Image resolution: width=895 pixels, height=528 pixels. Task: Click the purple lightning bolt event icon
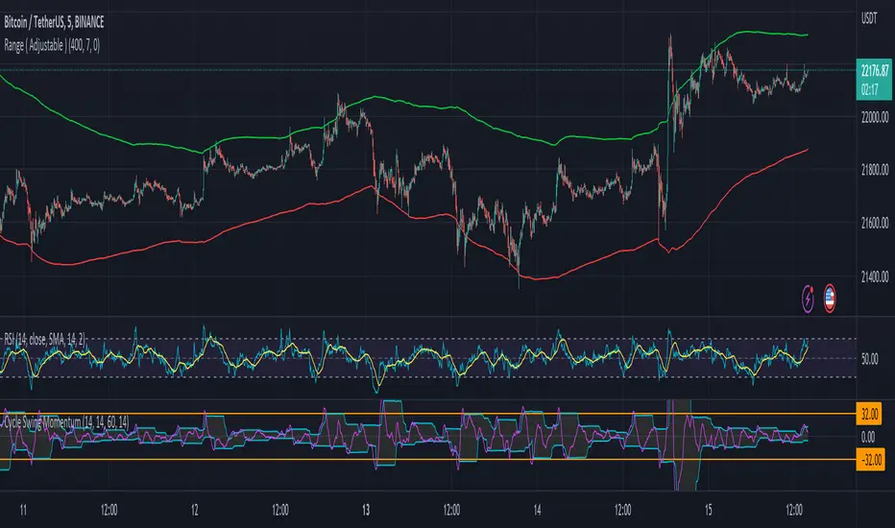click(808, 299)
